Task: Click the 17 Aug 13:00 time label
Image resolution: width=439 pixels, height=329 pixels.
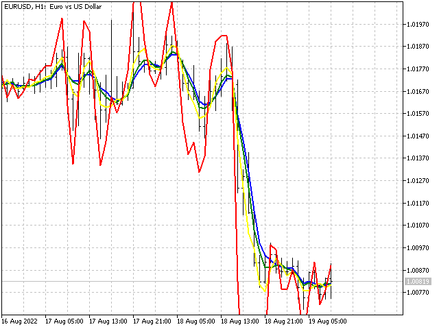Action: click(108, 321)
